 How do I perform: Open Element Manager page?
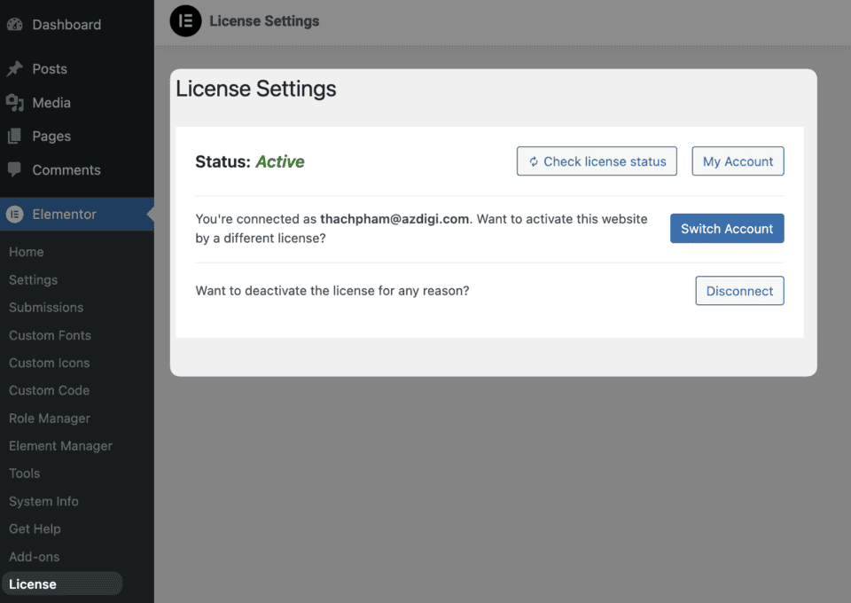[x=60, y=446]
